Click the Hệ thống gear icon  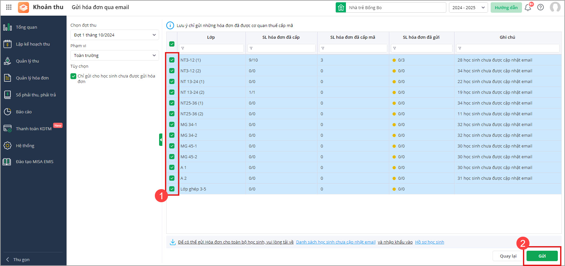pyautogui.click(x=7, y=146)
